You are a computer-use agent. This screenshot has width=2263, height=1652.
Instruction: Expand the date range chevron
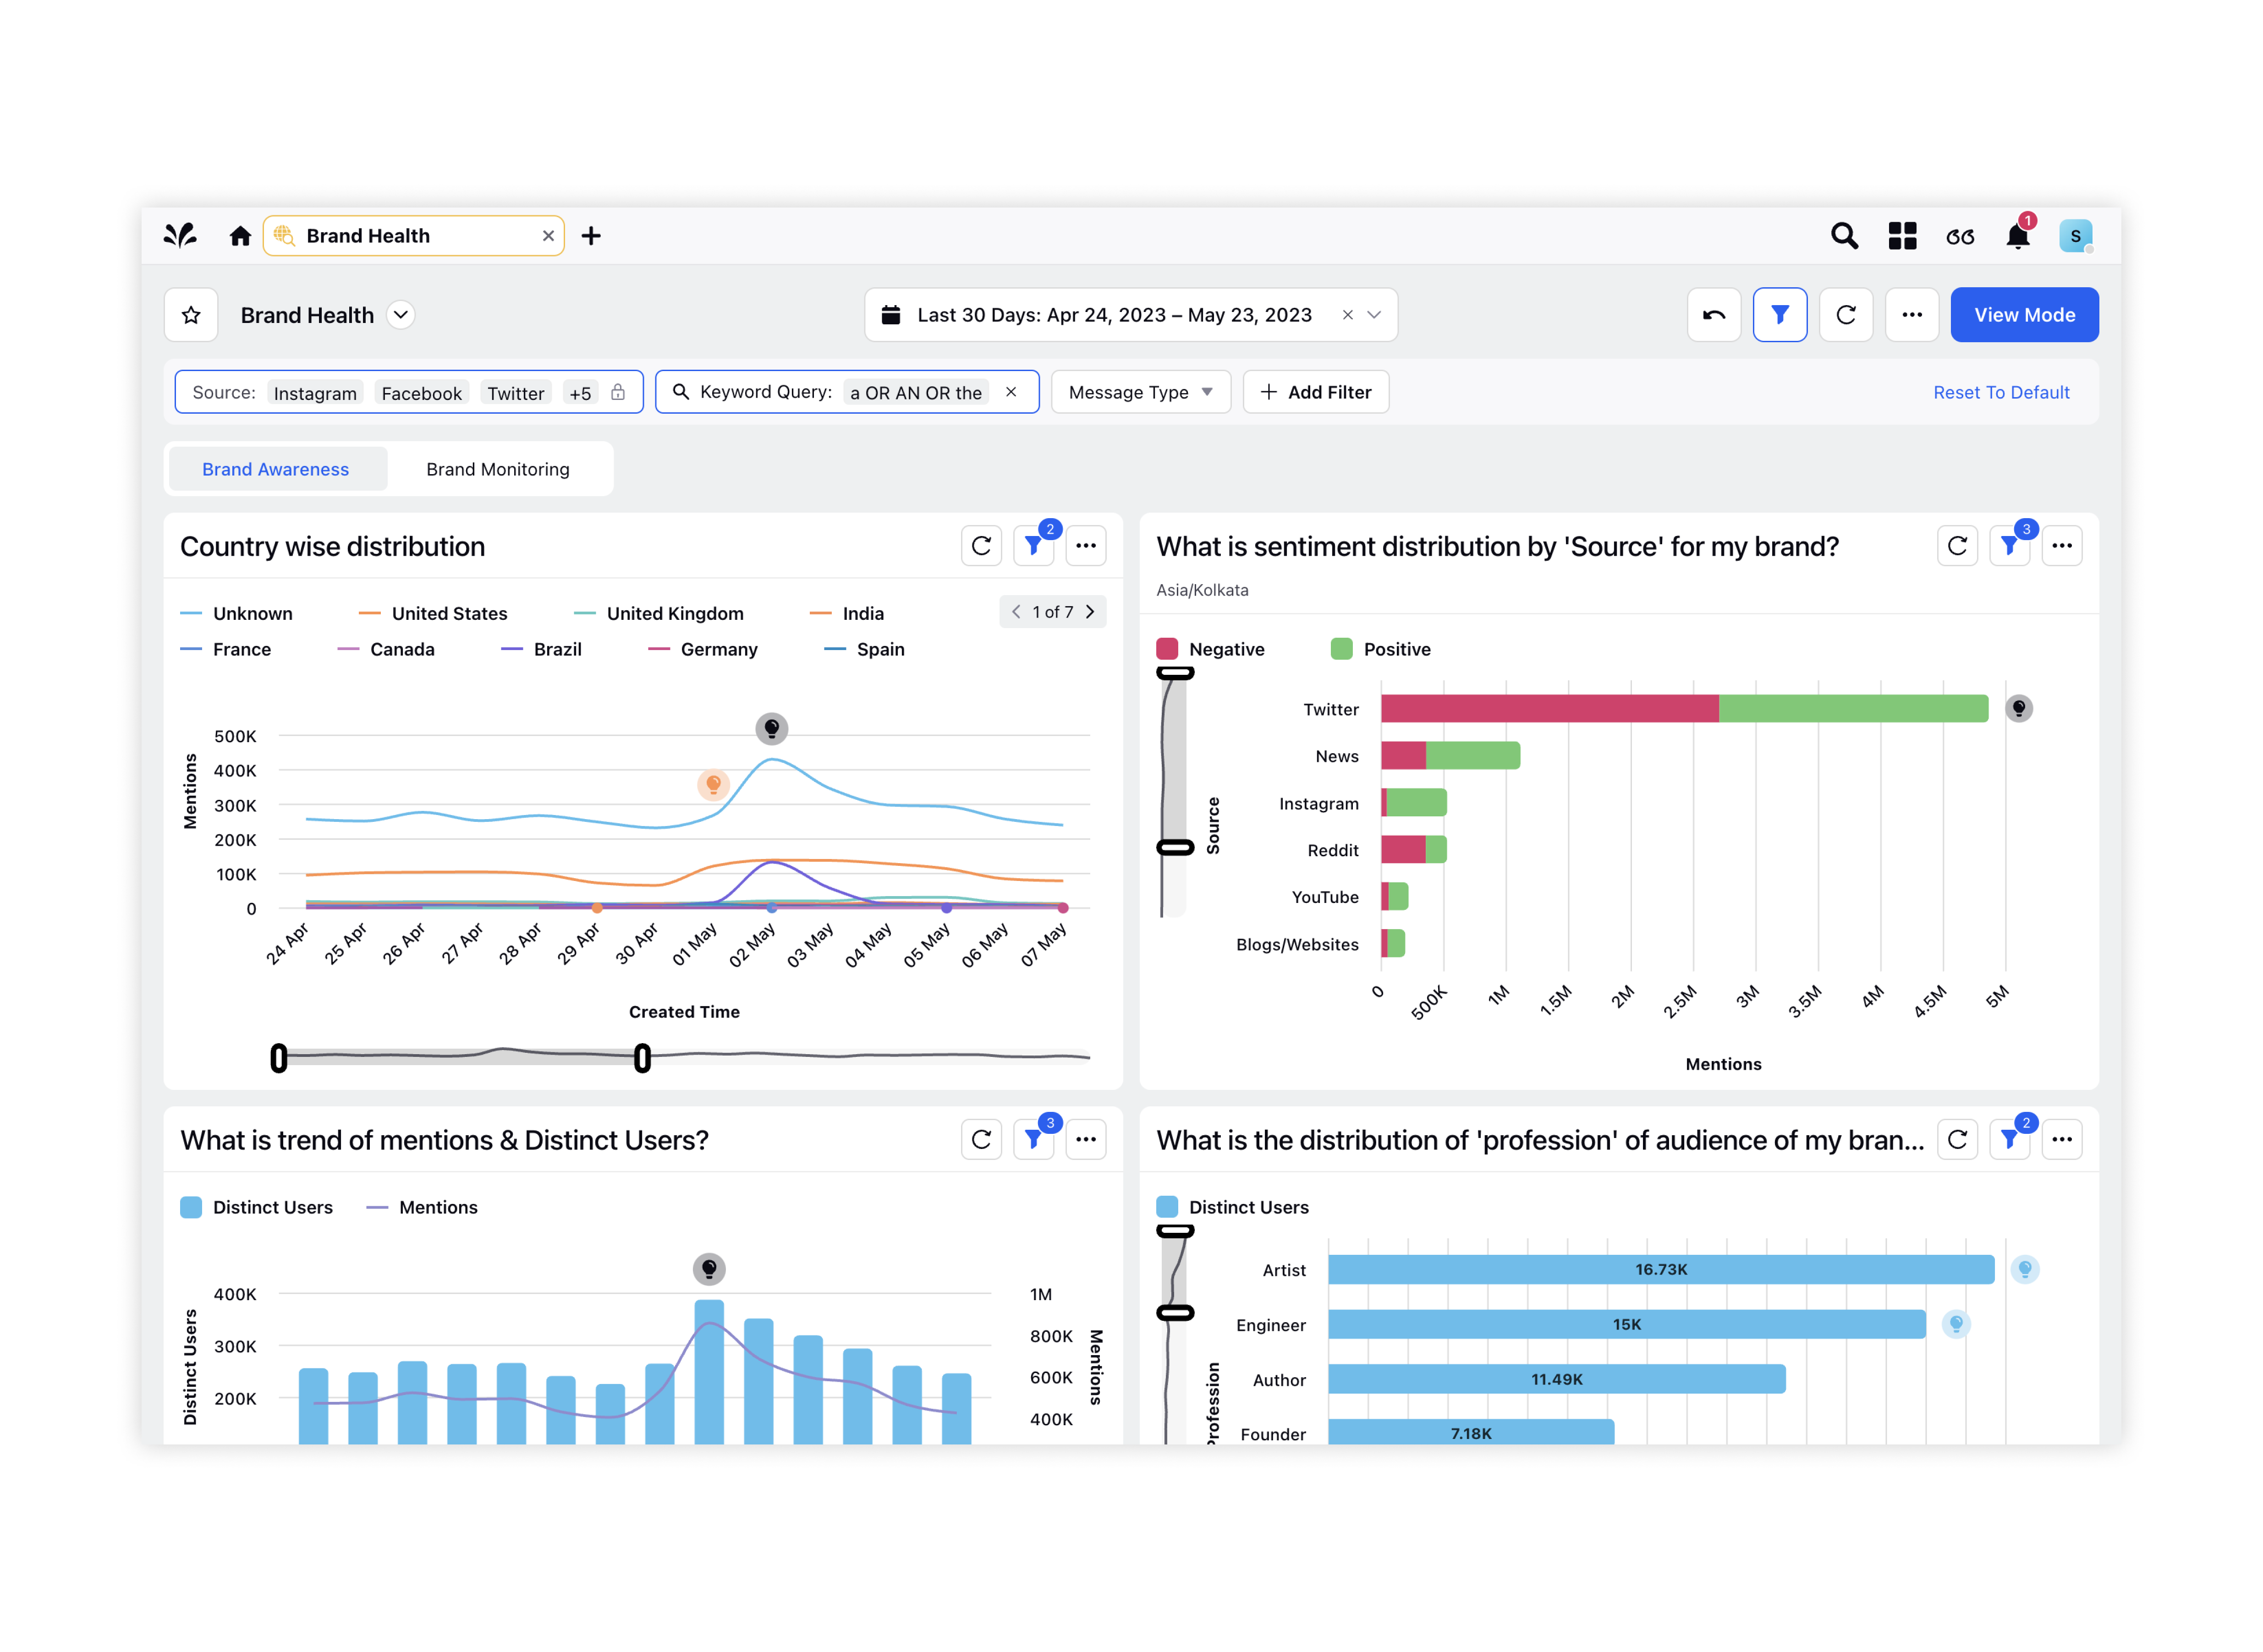coord(1373,315)
